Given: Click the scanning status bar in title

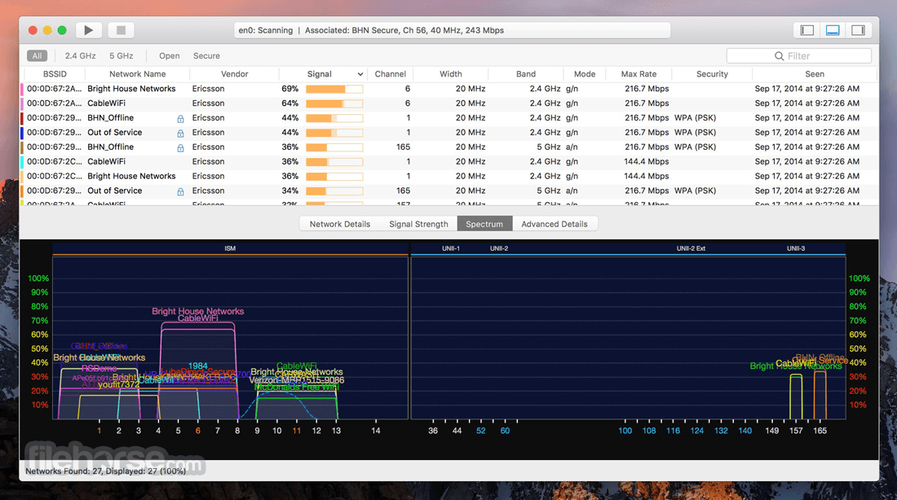Looking at the screenshot, I should pyautogui.click(x=452, y=30).
